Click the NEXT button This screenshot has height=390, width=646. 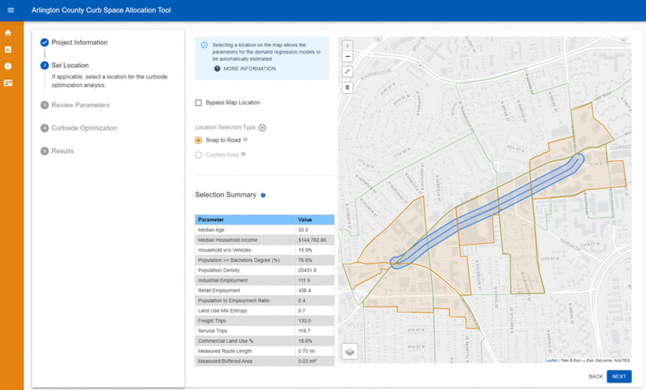[619, 377]
